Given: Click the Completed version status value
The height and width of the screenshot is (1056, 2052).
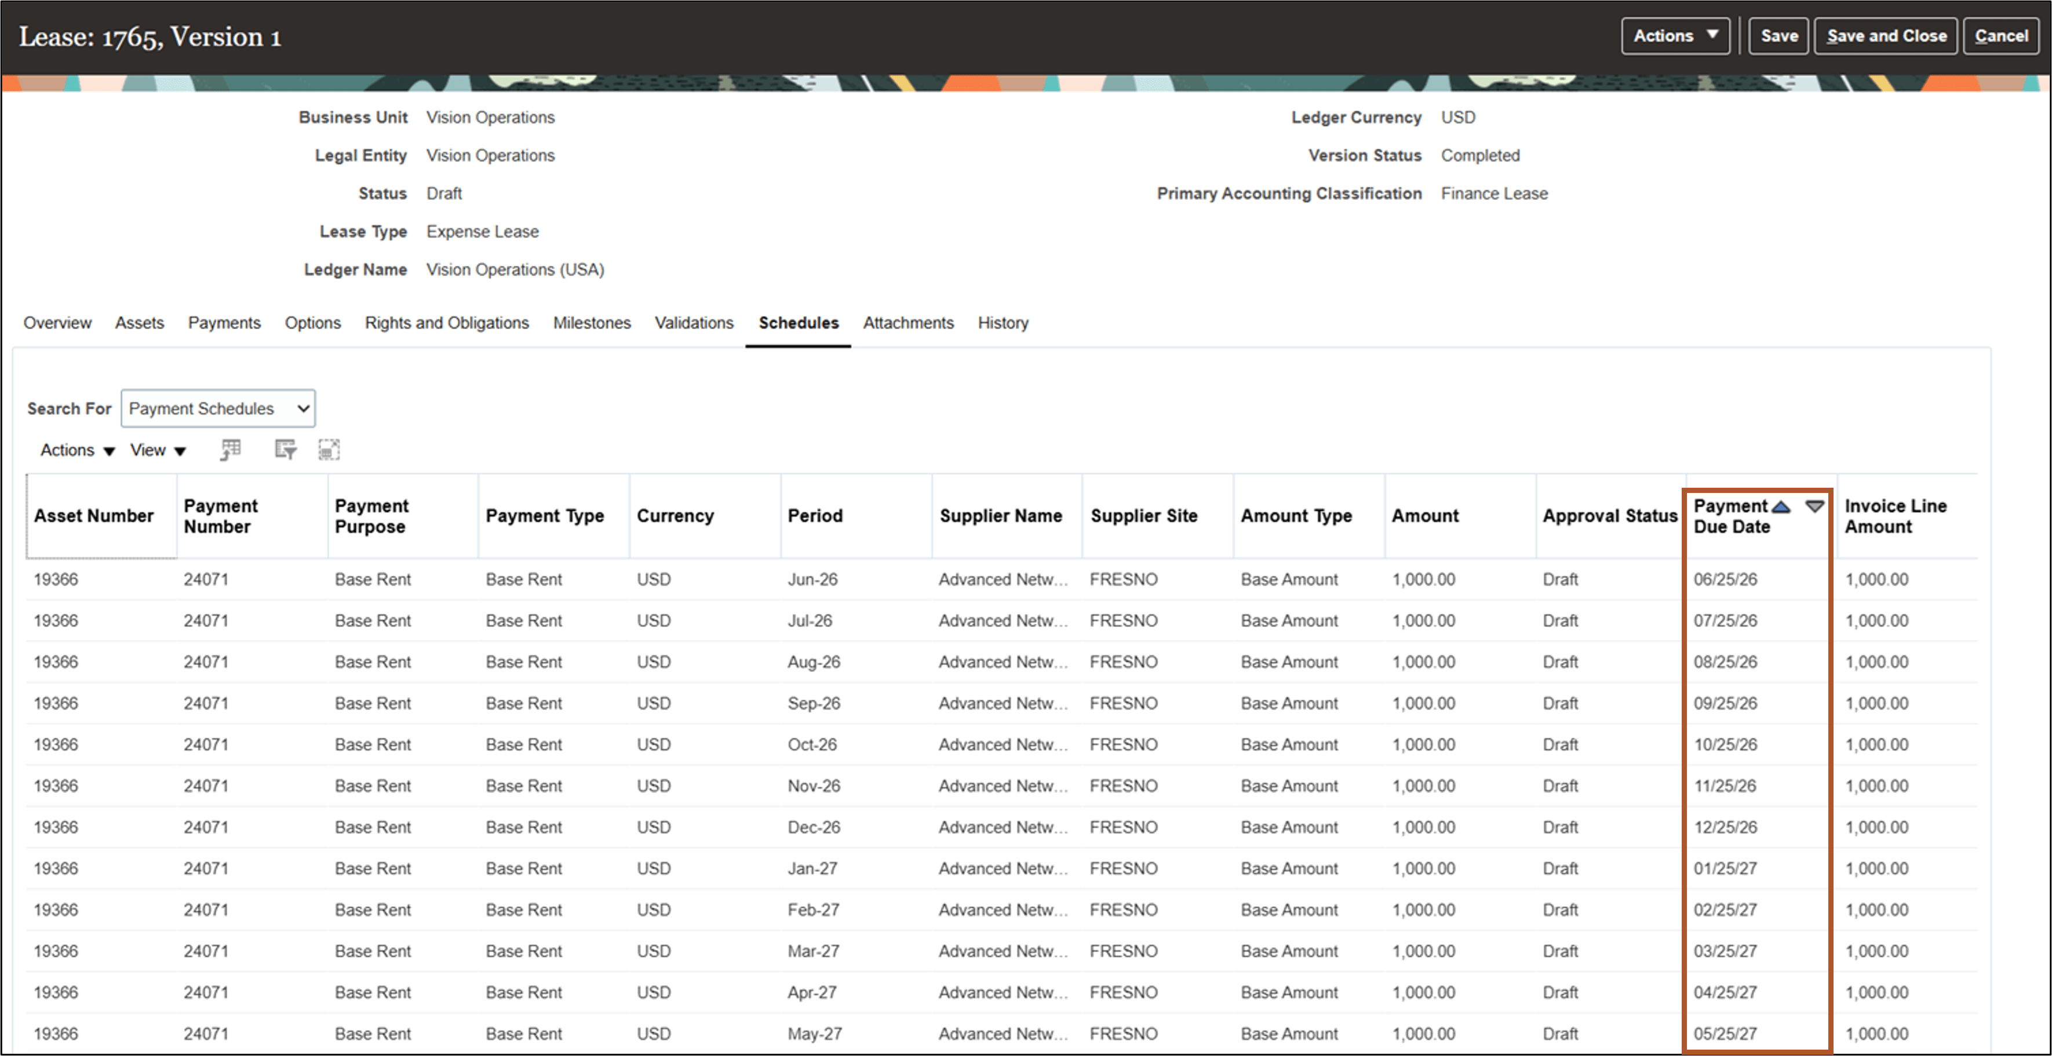Looking at the screenshot, I should coord(1480,155).
